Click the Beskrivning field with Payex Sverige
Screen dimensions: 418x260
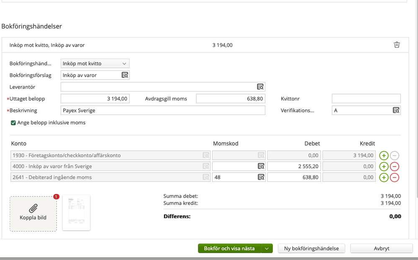pyautogui.click(x=163, y=110)
